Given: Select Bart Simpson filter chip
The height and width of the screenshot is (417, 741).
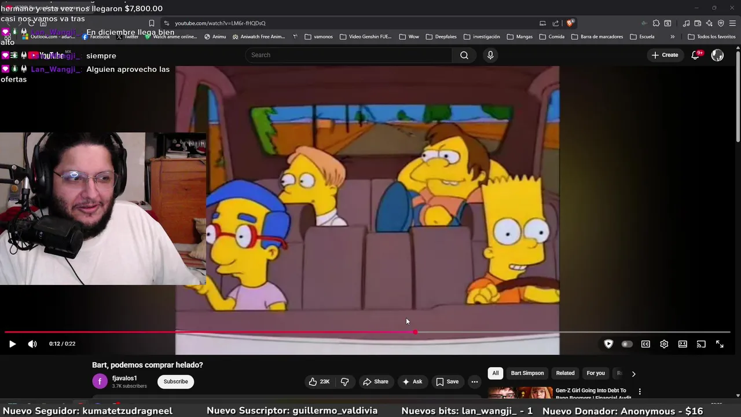Looking at the screenshot, I should 527,373.
